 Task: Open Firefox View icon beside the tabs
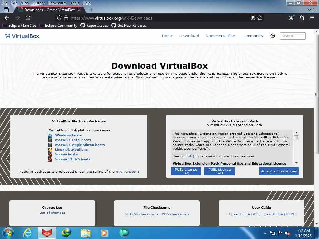[6, 10]
